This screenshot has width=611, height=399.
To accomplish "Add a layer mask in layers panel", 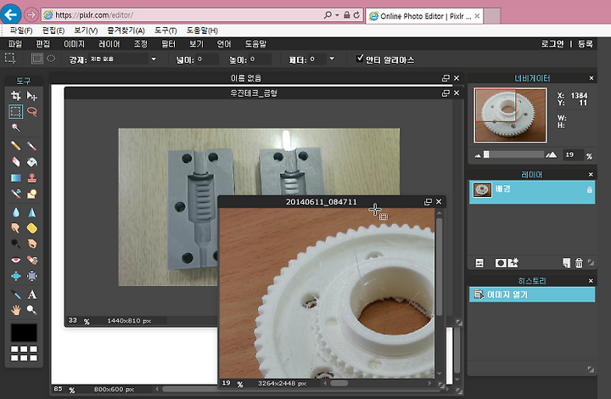I will [x=501, y=263].
